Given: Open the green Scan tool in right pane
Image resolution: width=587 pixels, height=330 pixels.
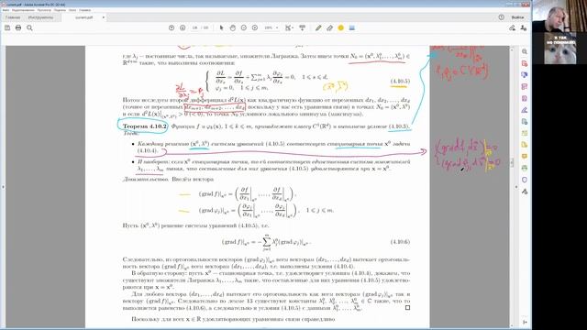Looking at the screenshot, I should 525,168.
